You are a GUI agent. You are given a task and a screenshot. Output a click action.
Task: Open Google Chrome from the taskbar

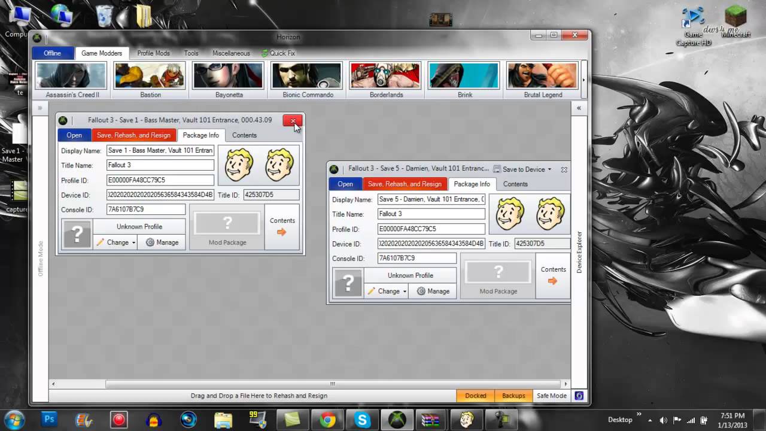click(x=327, y=420)
